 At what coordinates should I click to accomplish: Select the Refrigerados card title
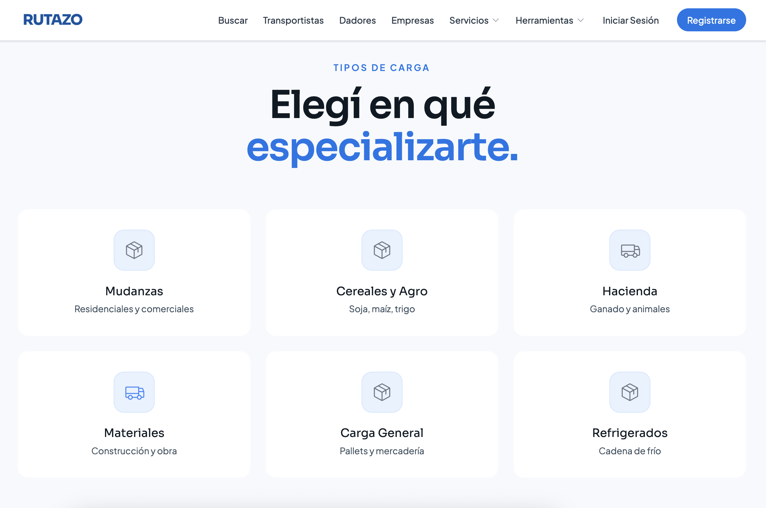[x=630, y=433]
